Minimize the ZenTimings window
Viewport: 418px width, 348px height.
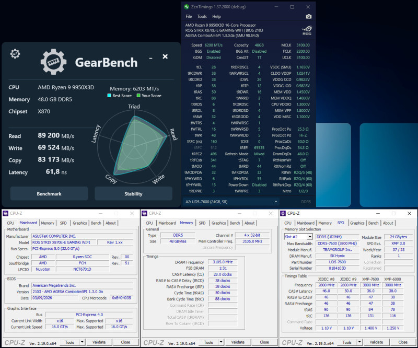tap(276, 7)
